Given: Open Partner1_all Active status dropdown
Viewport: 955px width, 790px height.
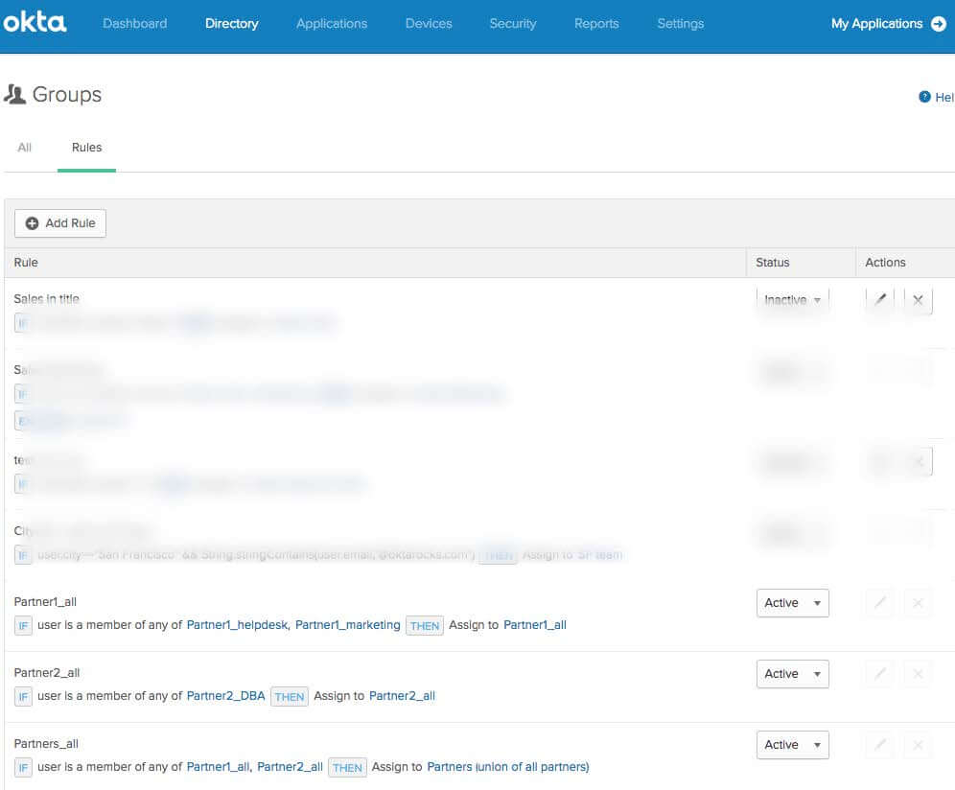Looking at the screenshot, I should point(792,603).
